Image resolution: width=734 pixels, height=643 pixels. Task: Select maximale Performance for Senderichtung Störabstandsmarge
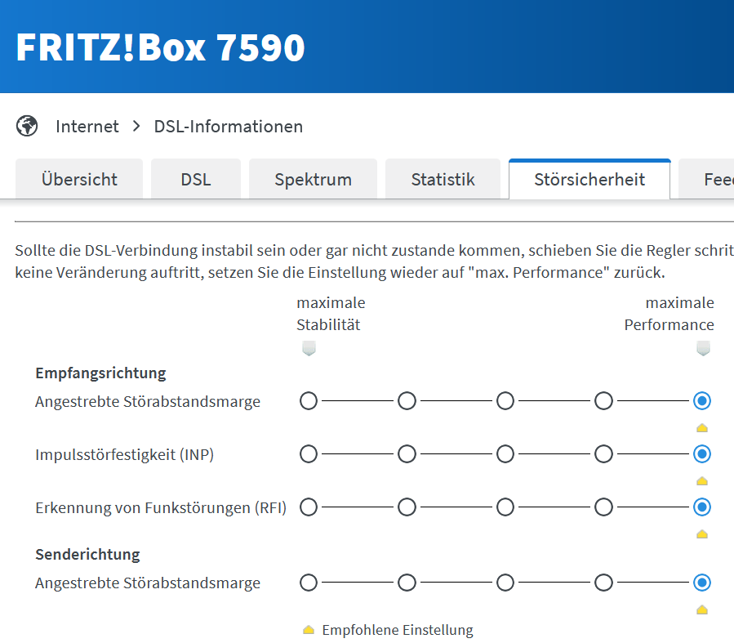tap(702, 583)
